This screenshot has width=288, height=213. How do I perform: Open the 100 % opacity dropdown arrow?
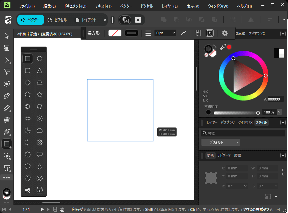[x=279, y=112]
